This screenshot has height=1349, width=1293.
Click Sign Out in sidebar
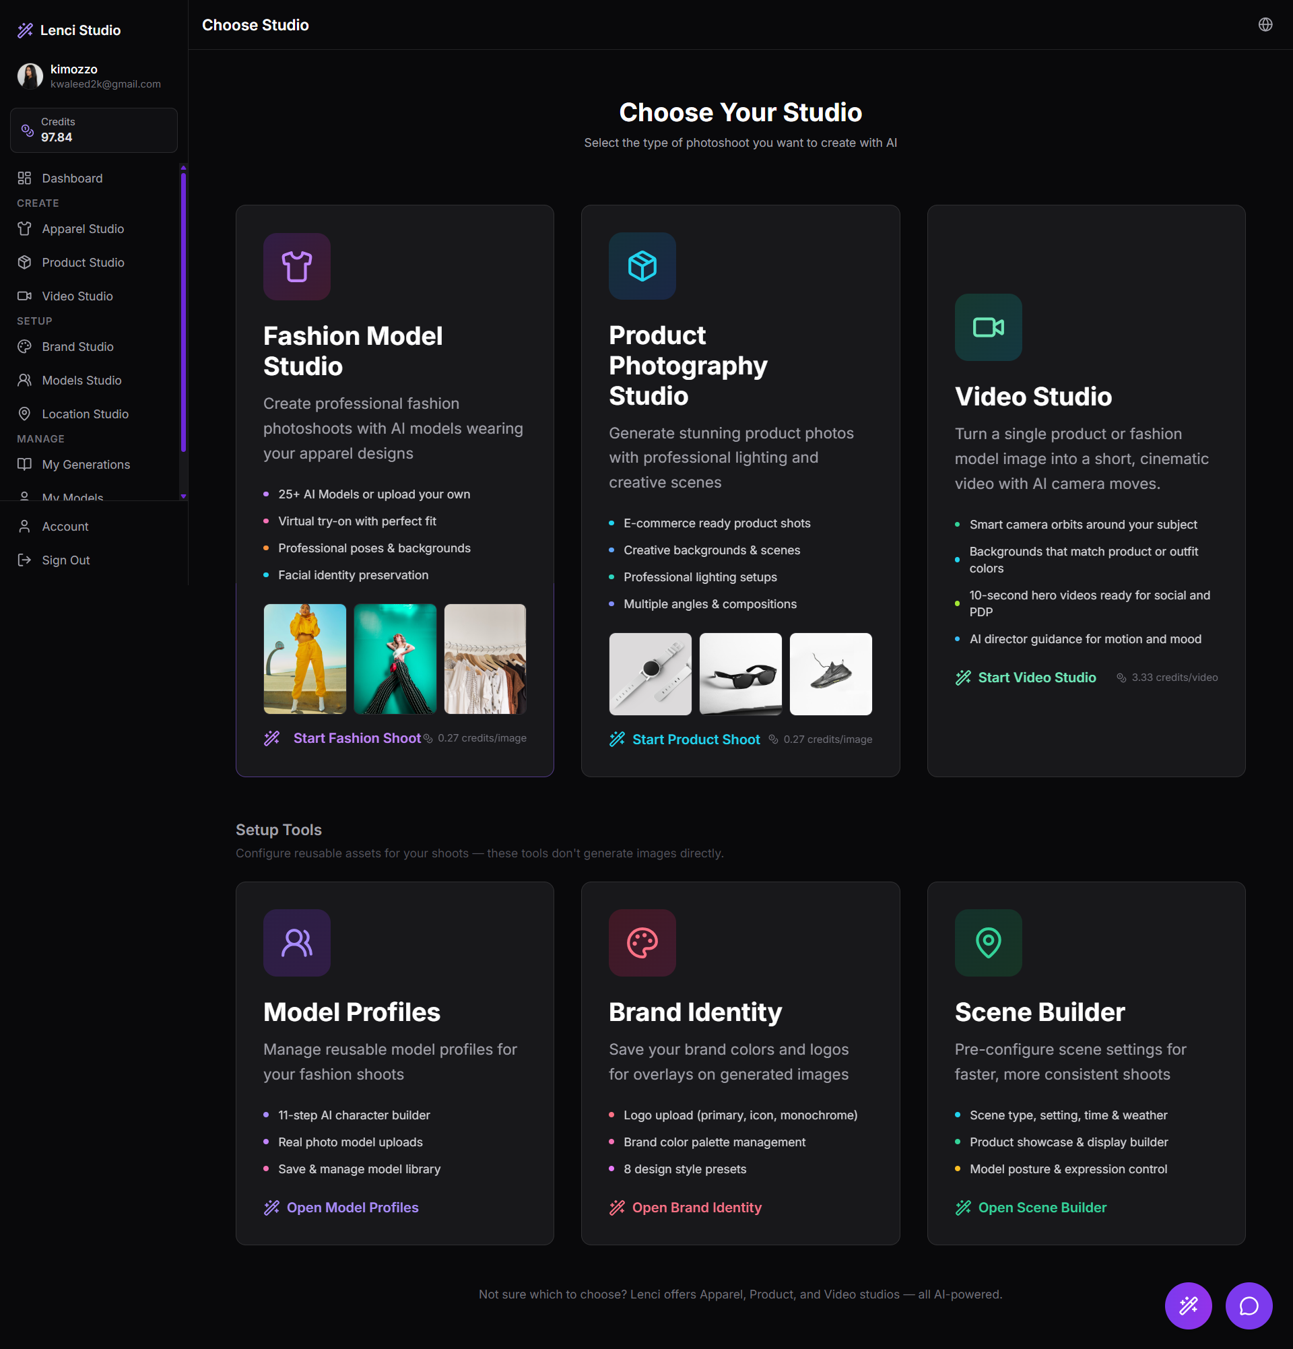point(65,560)
